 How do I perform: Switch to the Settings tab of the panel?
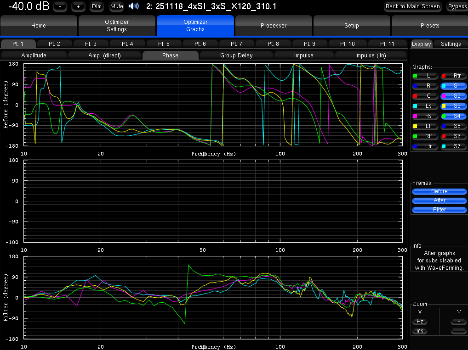click(451, 44)
